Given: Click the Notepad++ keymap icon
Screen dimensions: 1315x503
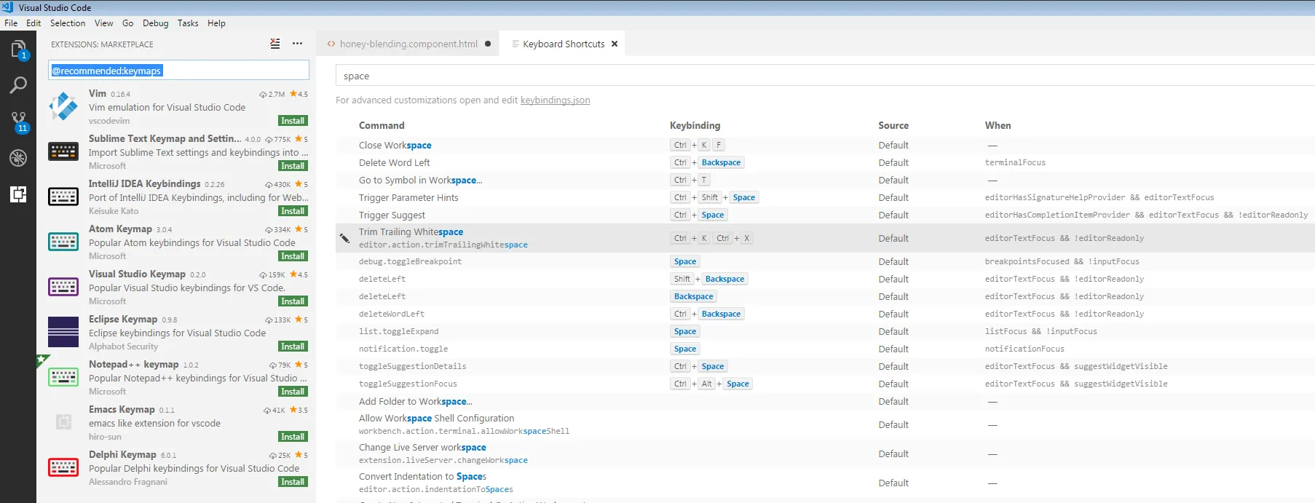Looking at the screenshot, I should [63, 377].
